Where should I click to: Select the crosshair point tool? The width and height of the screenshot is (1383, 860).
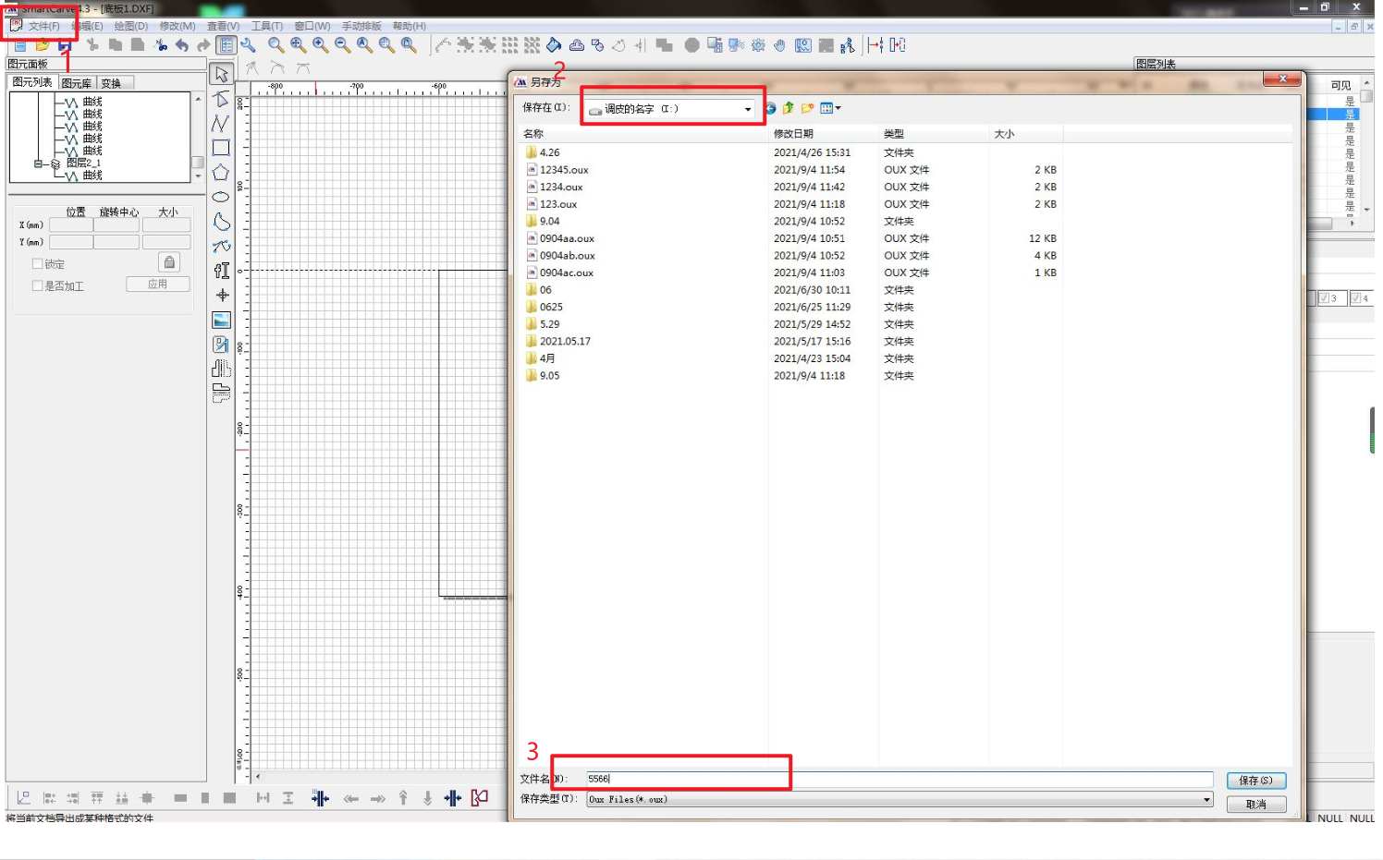pos(222,296)
